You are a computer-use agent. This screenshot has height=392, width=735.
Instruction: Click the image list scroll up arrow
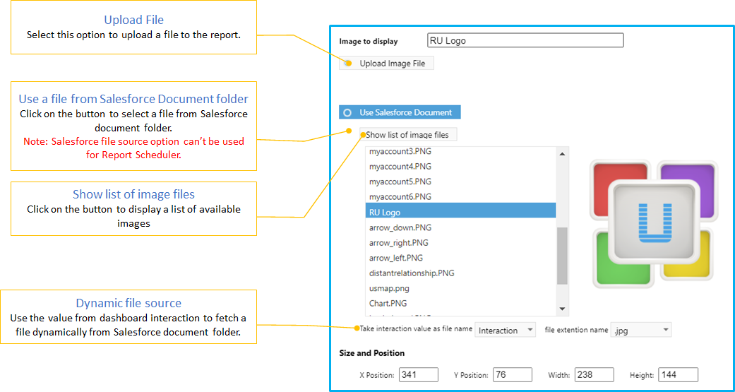563,153
